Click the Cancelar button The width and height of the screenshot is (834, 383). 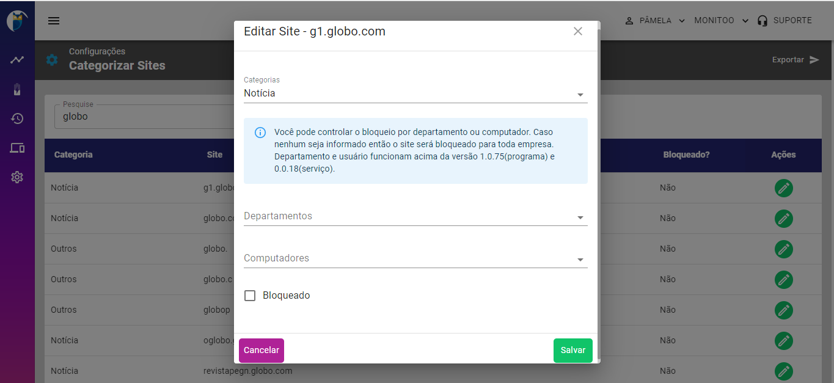coord(261,350)
